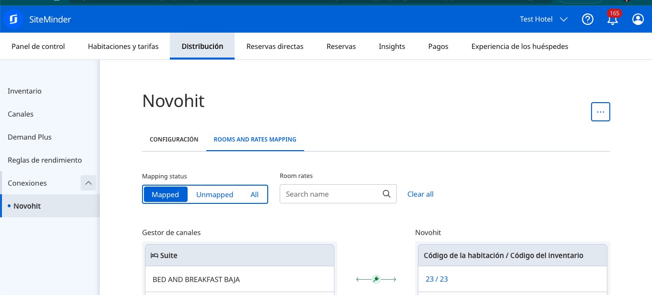Image resolution: width=652 pixels, height=295 pixels.
Task: Open the Insights tab
Action: (x=392, y=47)
